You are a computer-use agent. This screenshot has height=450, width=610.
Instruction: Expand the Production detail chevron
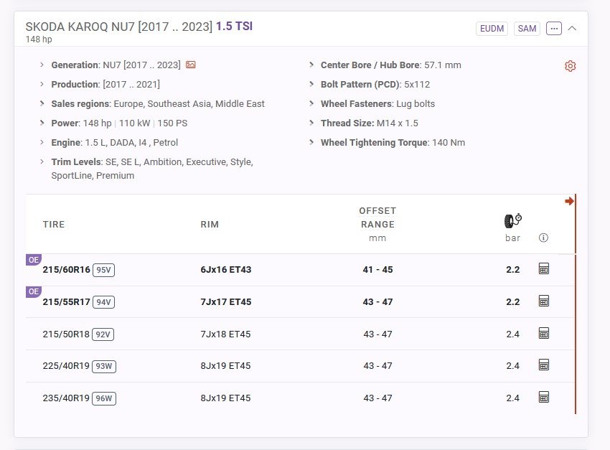[42, 85]
